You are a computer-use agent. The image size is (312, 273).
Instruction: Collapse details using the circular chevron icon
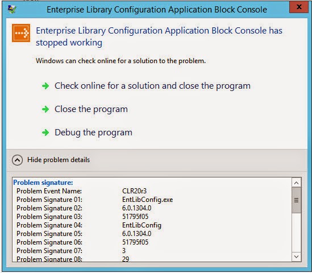(x=17, y=160)
